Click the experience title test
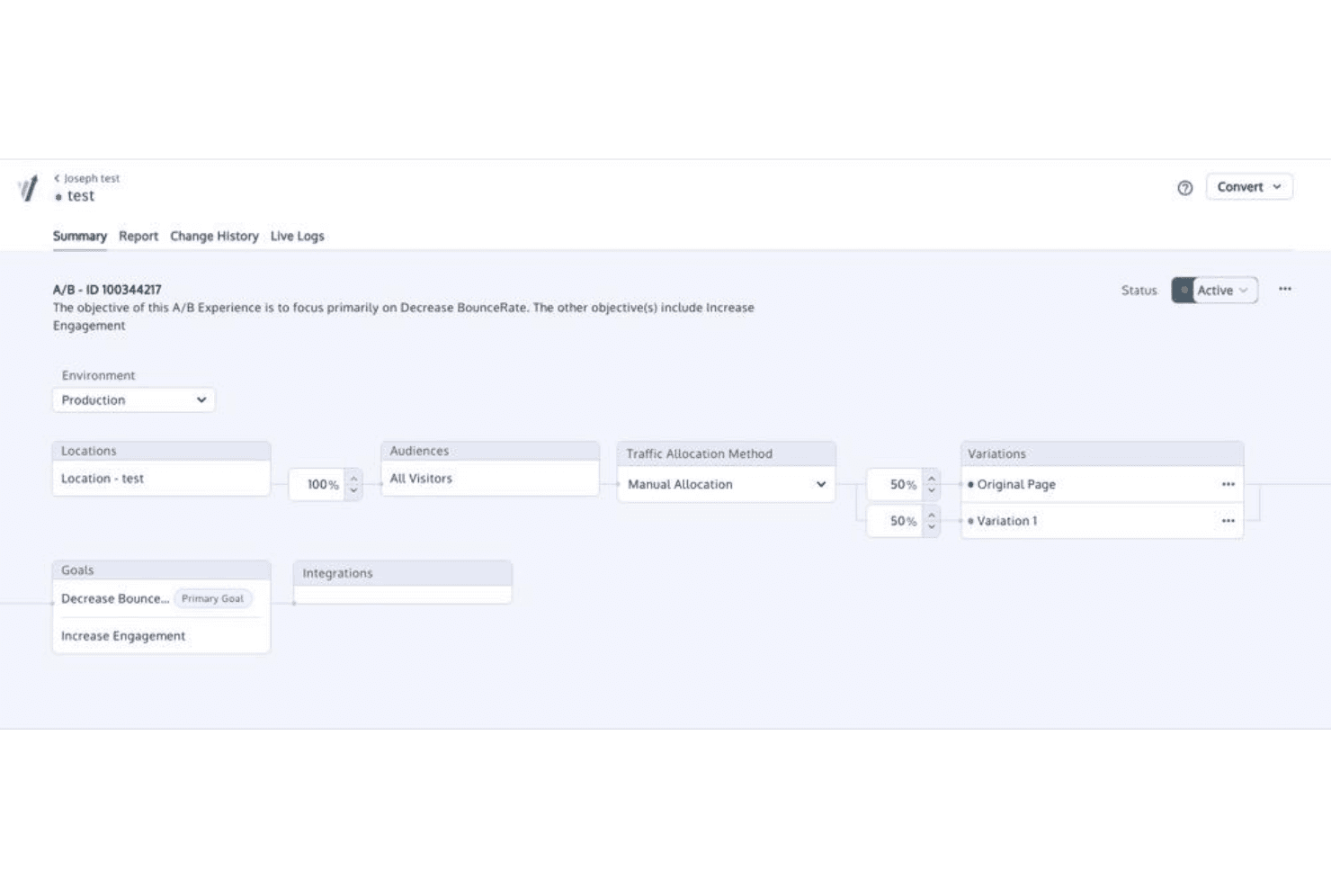This screenshot has width=1331, height=888. 80,196
